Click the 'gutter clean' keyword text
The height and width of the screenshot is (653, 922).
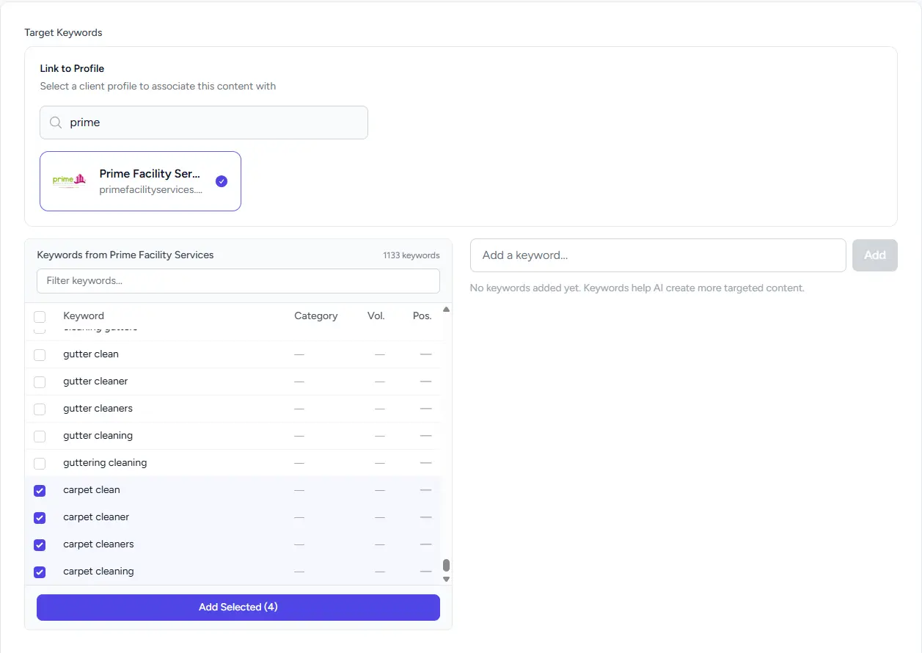[91, 354]
